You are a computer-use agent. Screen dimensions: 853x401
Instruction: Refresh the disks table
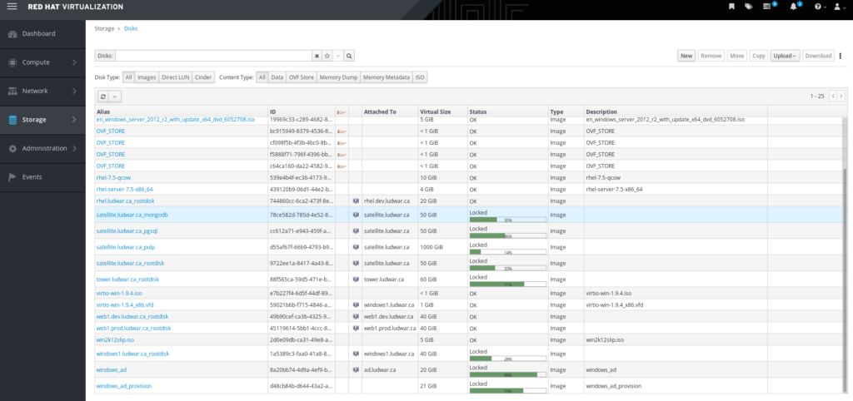(103, 97)
